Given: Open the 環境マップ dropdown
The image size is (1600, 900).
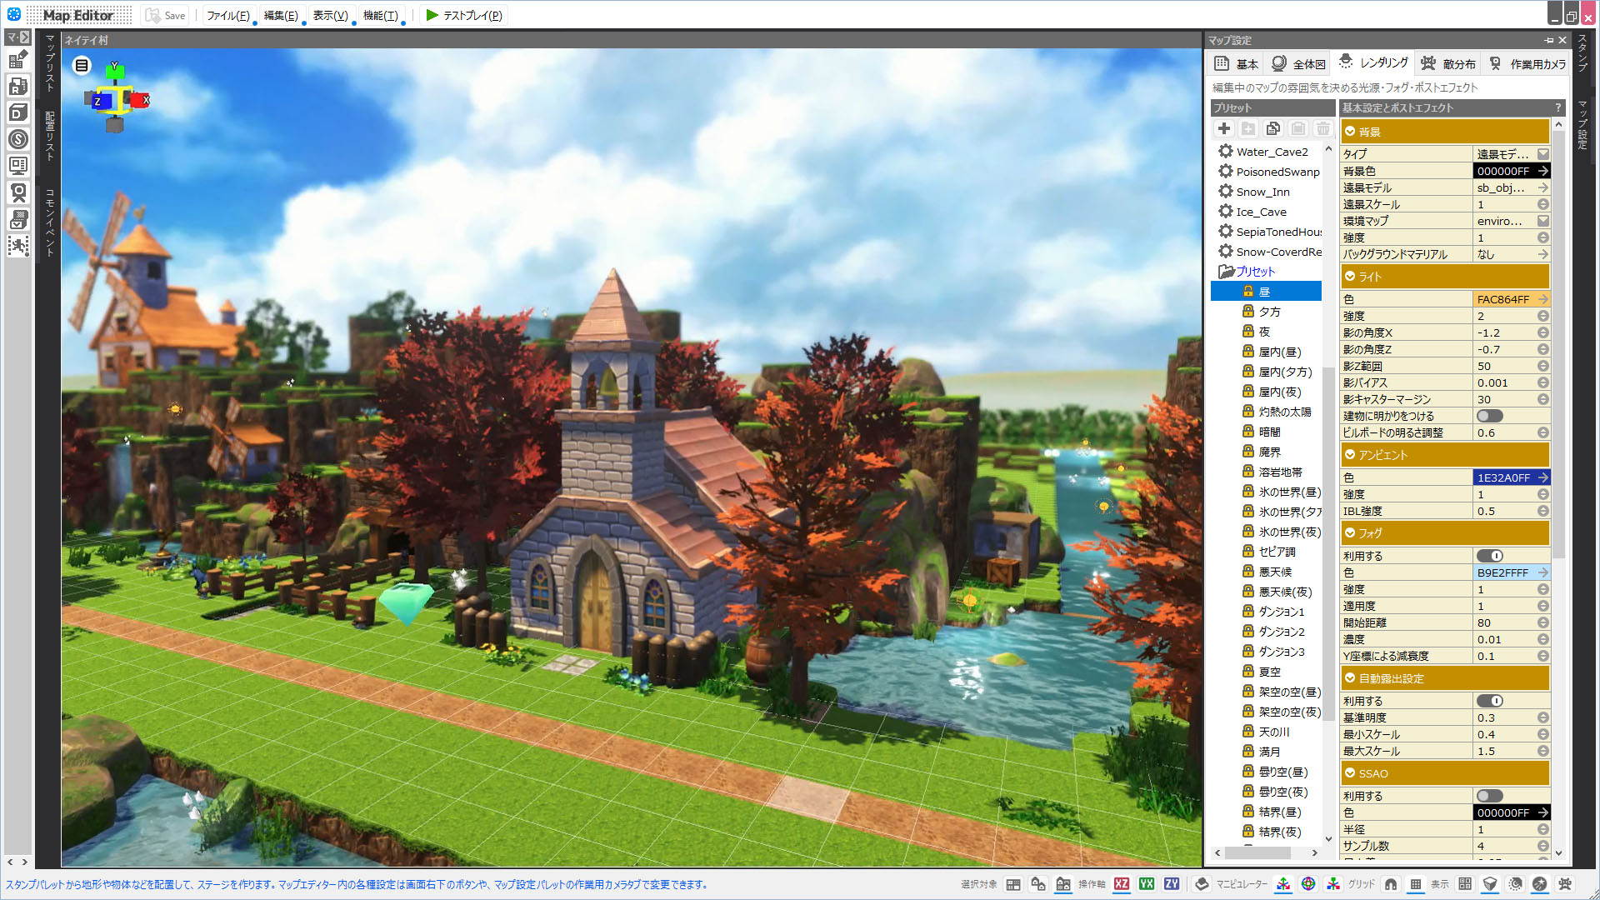Looking at the screenshot, I should coord(1542,221).
